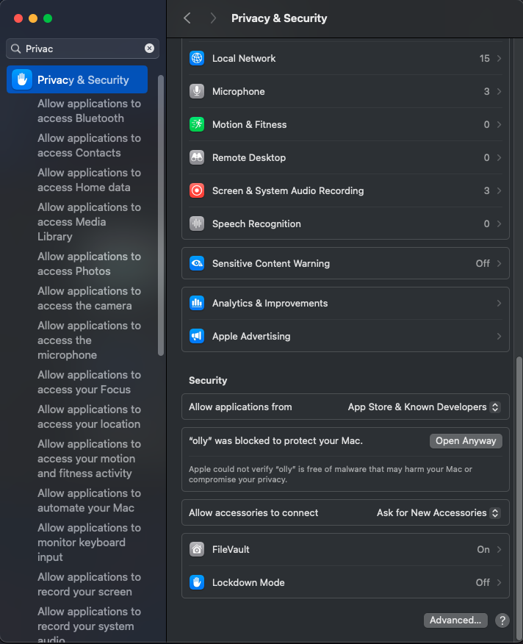Open Remote Desktop row chevron

point(499,158)
